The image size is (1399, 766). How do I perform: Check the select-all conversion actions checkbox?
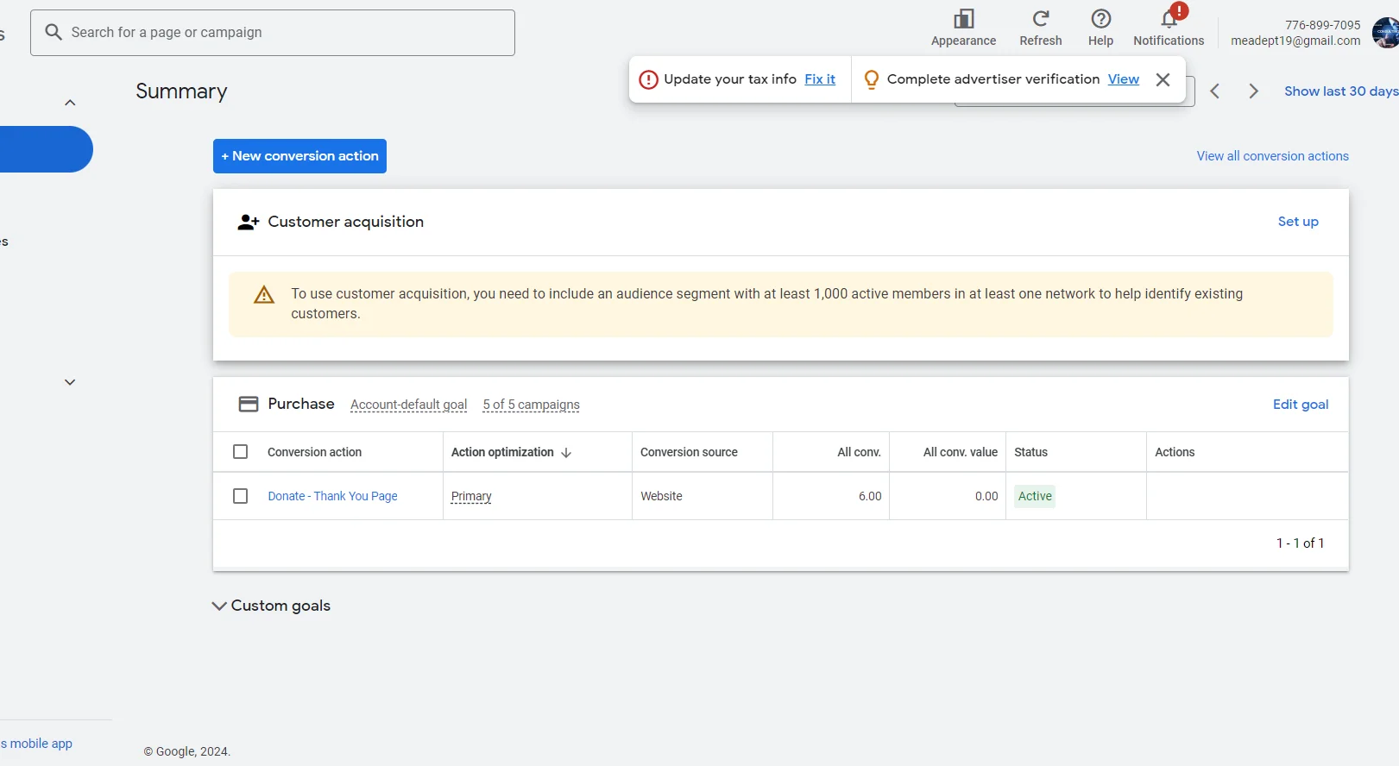click(241, 452)
